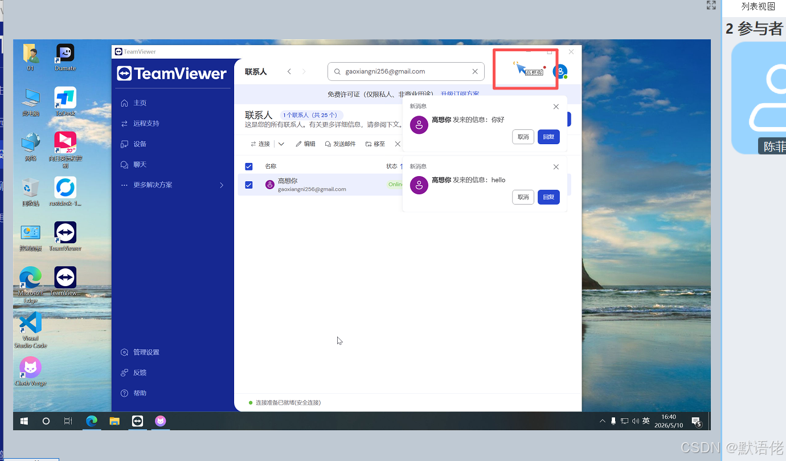Uncheck the checkbox for contact 高想你
The width and height of the screenshot is (786, 461).
(x=249, y=185)
